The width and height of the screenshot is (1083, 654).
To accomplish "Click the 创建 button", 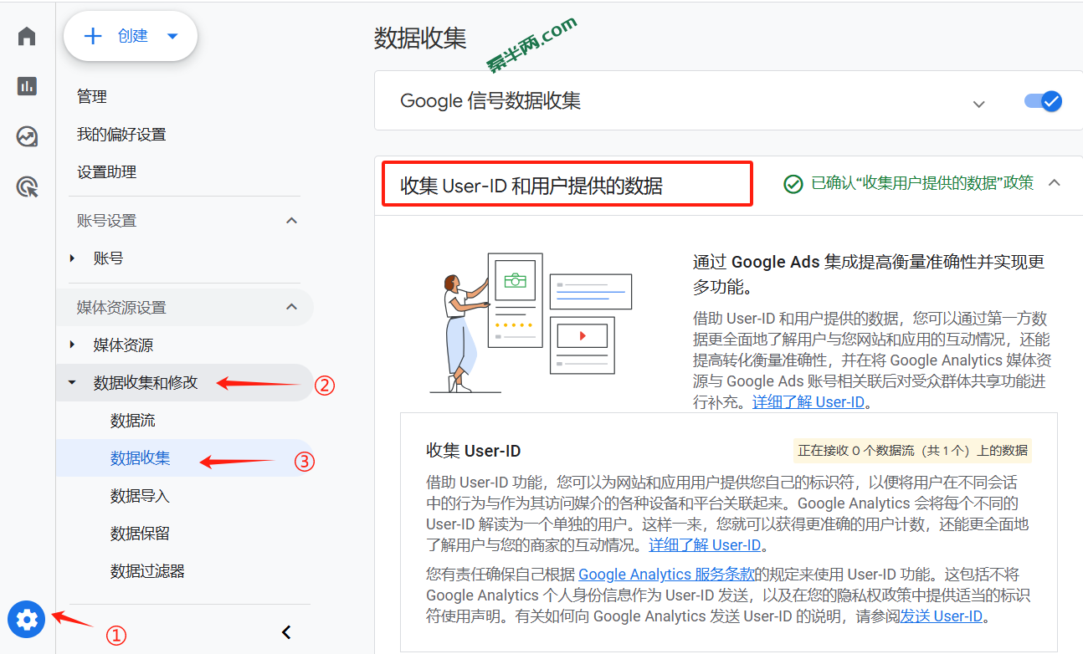I will click(131, 36).
